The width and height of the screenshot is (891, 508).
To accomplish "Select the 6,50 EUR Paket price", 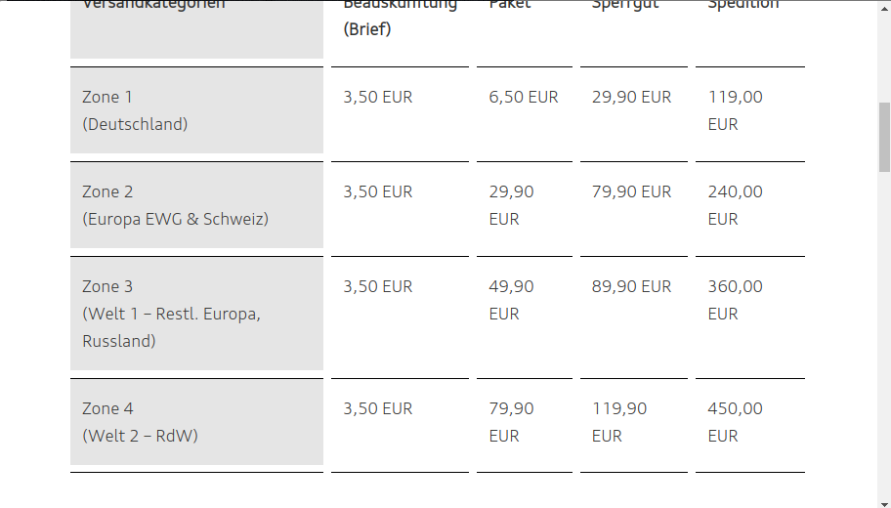I will [524, 97].
